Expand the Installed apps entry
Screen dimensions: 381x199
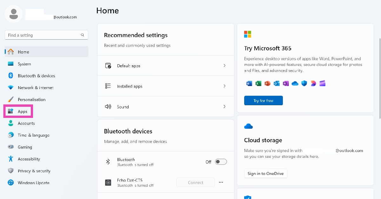tap(224, 86)
